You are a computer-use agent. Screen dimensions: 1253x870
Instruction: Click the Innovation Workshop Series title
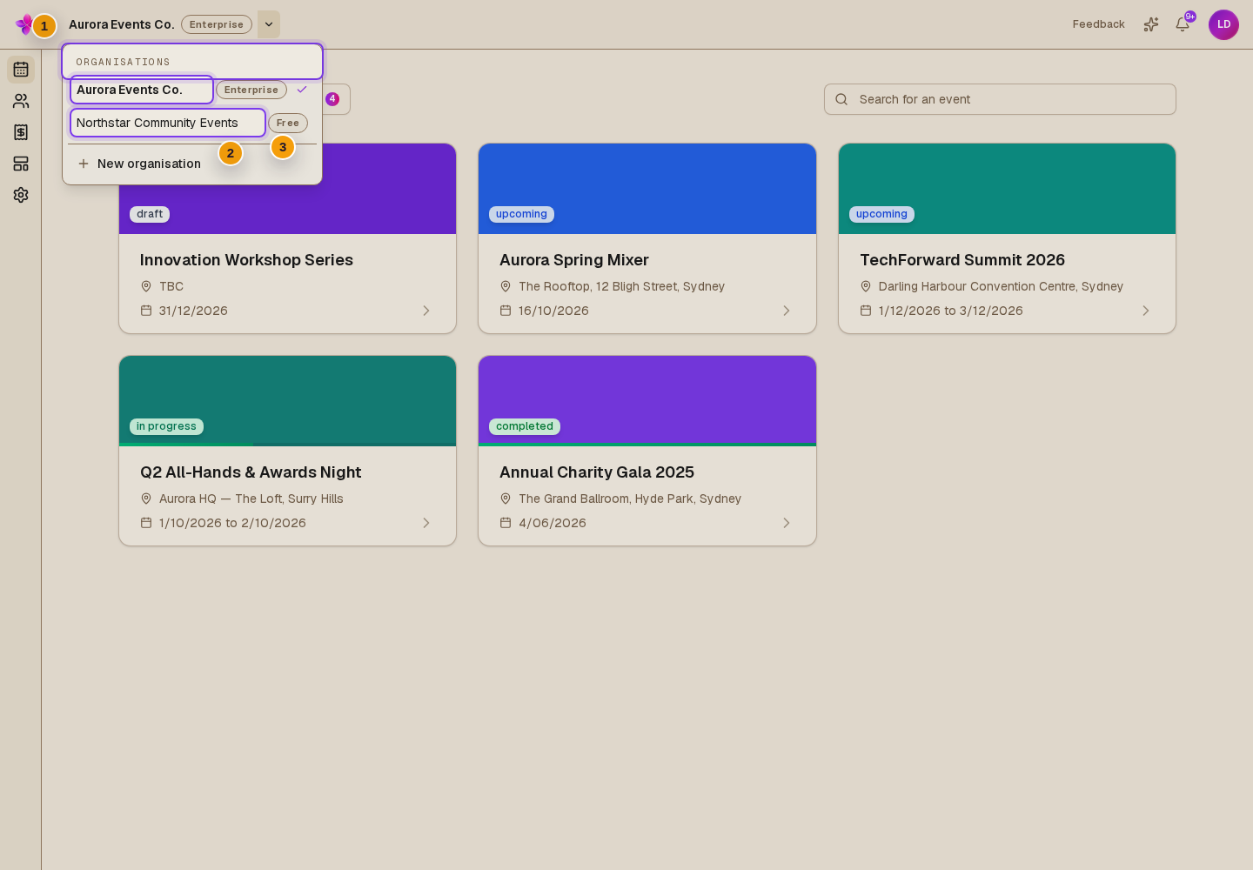tap(246, 260)
